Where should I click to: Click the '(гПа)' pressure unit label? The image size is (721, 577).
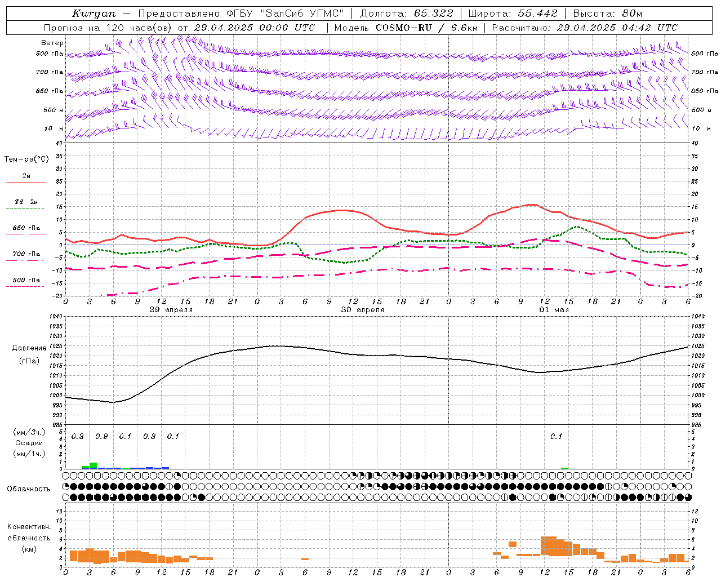[29, 361]
